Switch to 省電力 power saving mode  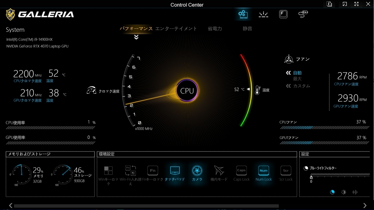coord(215,29)
